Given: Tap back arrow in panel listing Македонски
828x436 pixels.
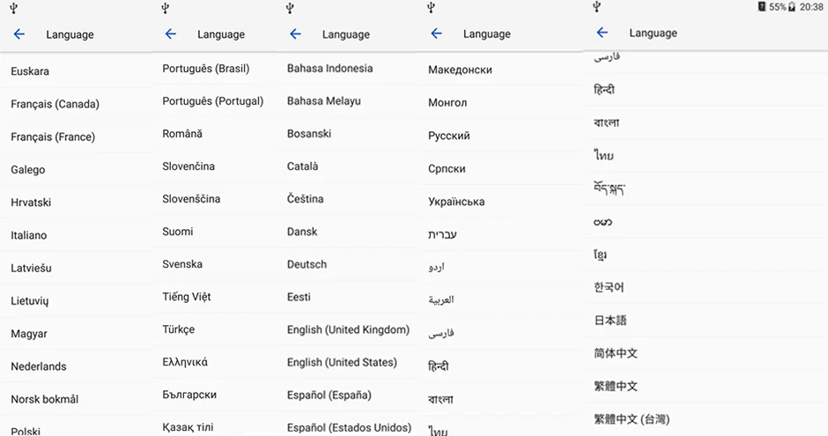Looking at the screenshot, I should click(436, 33).
